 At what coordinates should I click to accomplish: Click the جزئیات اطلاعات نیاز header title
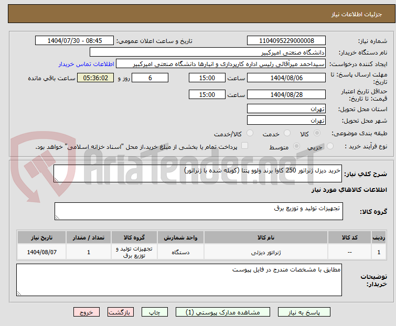(356, 14)
